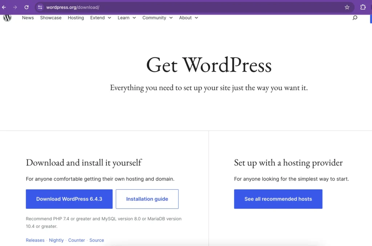372x246 pixels.
Task: Open the Counter link
Action: pyautogui.click(x=76, y=240)
